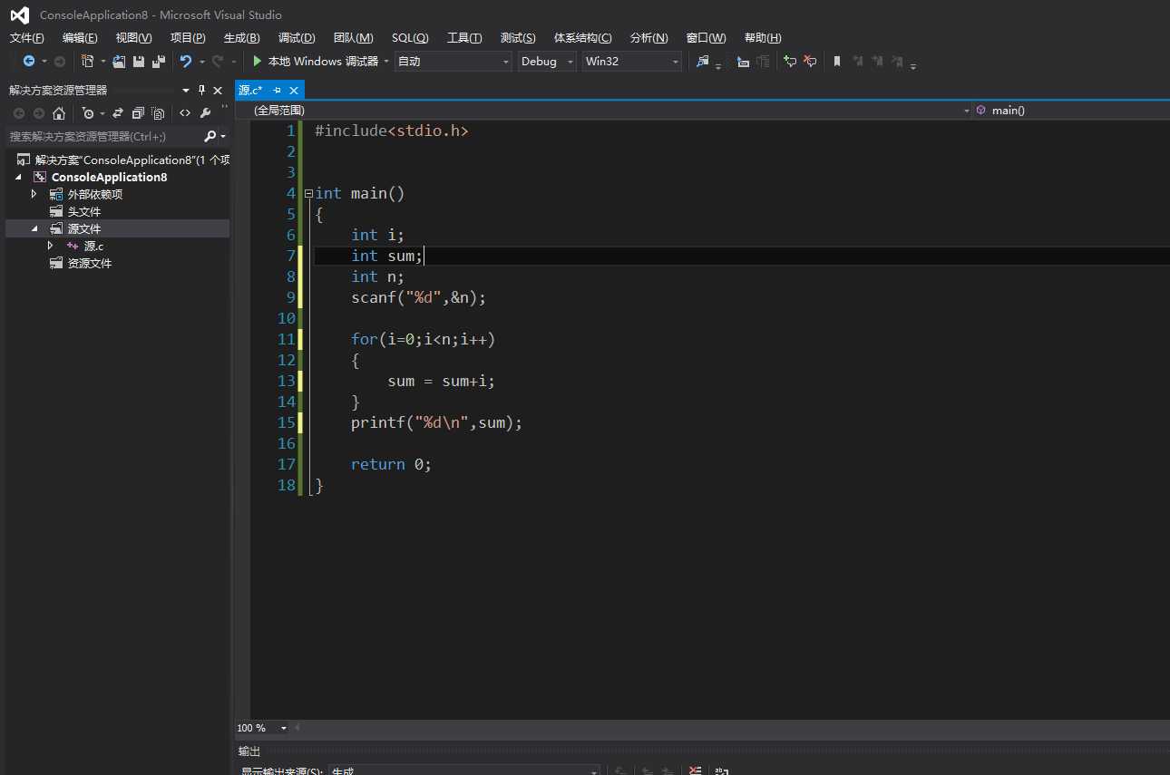
Task: Click code line with printf("%d\n",sum);
Action: [437, 422]
